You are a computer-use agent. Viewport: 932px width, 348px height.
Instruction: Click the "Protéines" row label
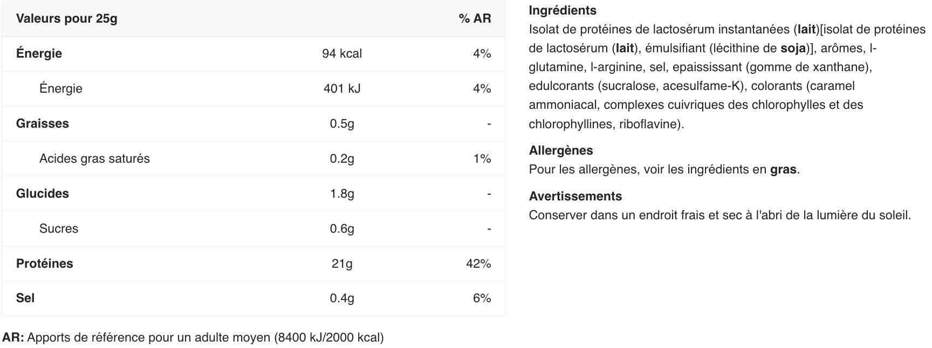(44, 263)
